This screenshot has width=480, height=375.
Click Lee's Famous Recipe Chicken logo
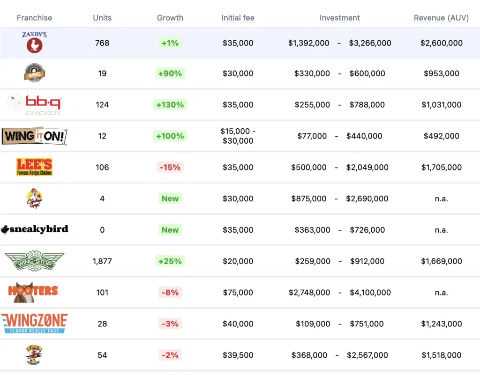(x=34, y=167)
